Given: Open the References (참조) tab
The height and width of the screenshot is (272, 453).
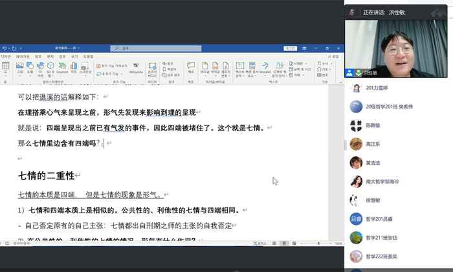Looking at the screenshot, I should [x=38, y=57].
